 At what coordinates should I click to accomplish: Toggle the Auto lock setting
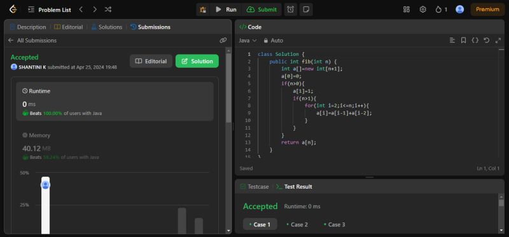click(274, 41)
